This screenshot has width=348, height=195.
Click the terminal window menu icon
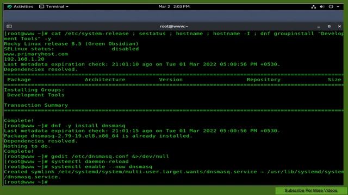point(9,27)
